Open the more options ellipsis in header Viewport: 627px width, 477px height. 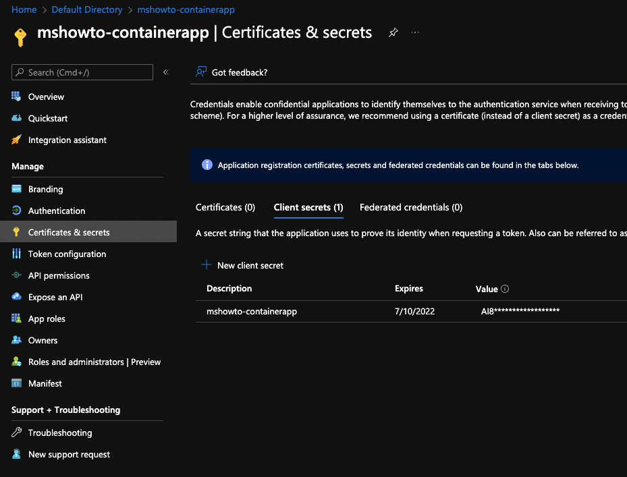pos(415,32)
